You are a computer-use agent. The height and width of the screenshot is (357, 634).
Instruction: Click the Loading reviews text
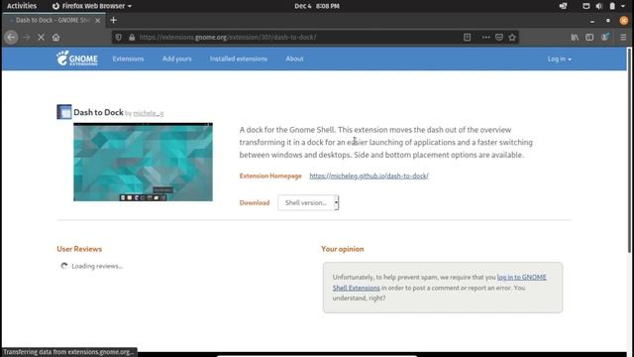click(97, 266)
